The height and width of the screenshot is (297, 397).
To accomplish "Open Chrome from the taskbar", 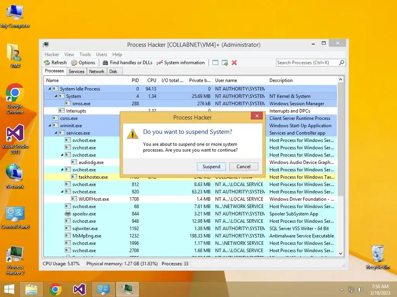I will [55, 289].
